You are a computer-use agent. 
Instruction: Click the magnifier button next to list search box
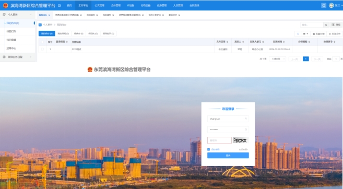click(x=326, y=25)
